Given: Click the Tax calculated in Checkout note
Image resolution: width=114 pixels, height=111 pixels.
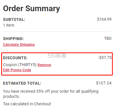Looking at the screenshot, I should coord(27,104).
